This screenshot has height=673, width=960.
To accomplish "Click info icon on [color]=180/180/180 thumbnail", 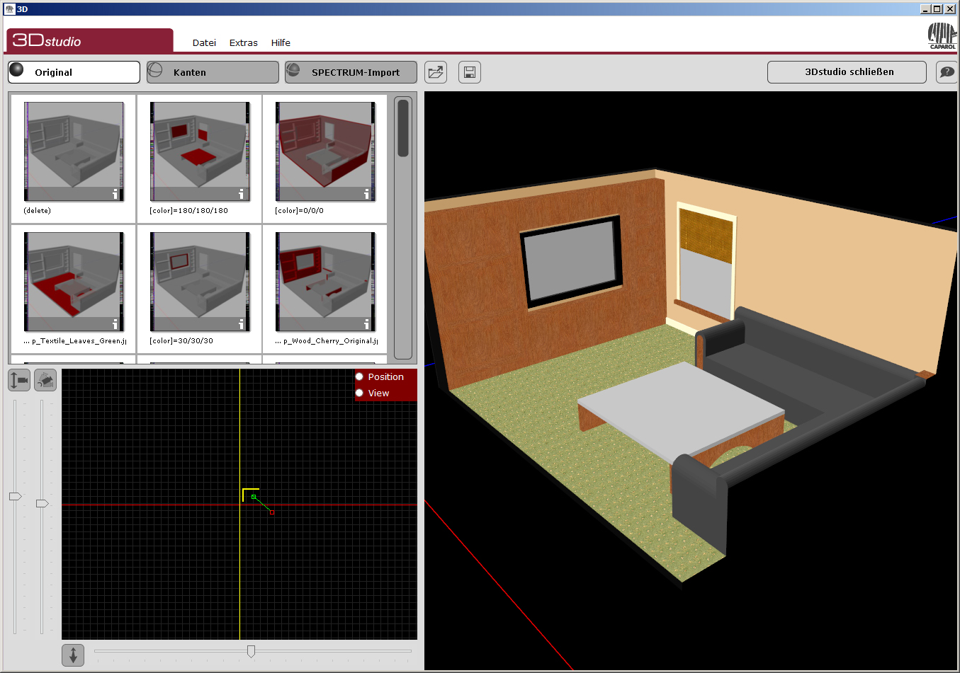I will (x=241, y=194).
